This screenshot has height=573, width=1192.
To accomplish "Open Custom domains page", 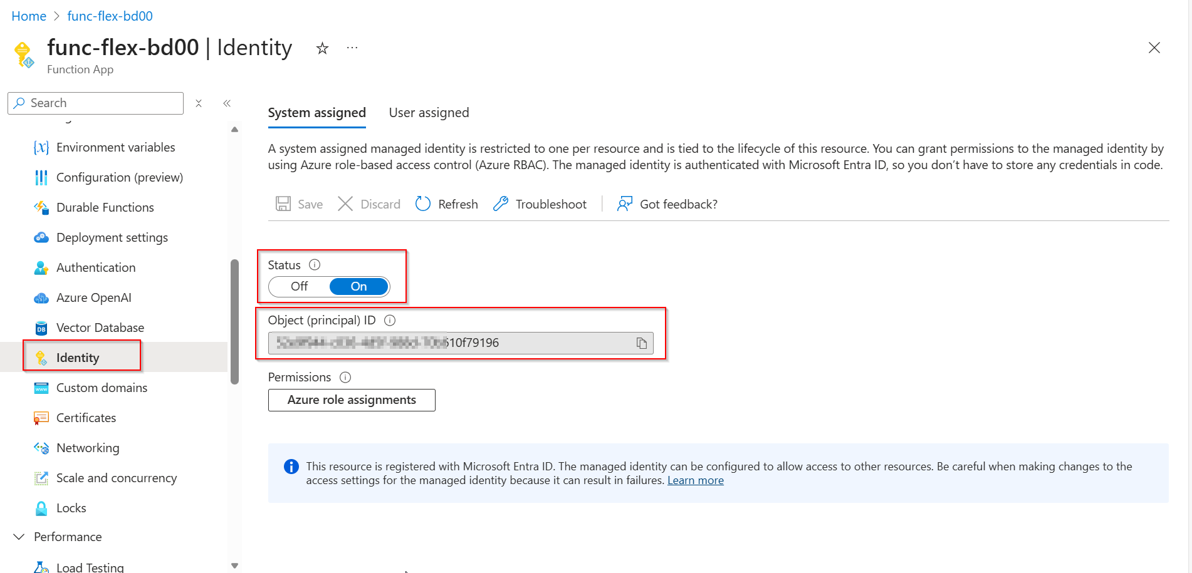I will 102,388.
